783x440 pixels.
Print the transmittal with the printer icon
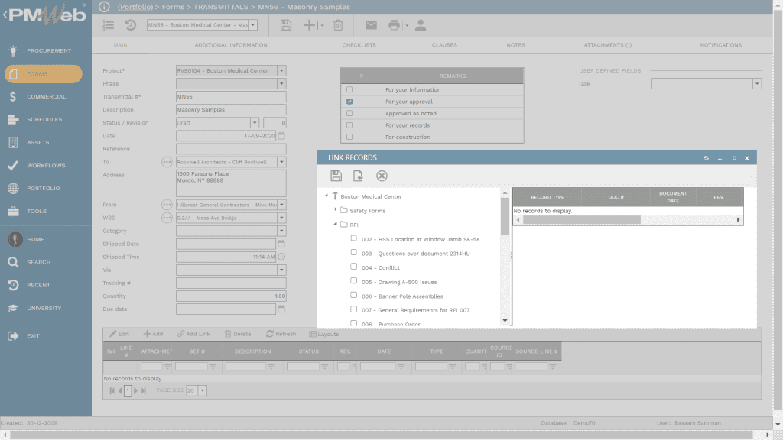tap(394, 25)
